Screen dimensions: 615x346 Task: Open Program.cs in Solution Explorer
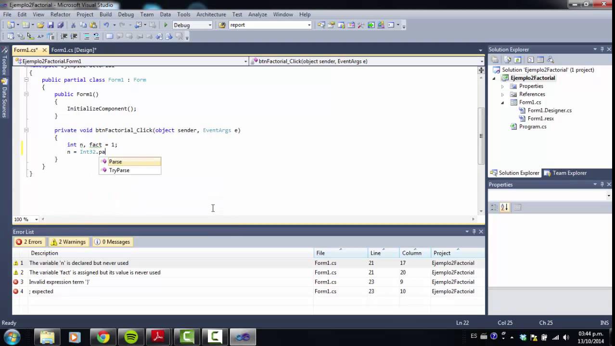pos(533,127)
